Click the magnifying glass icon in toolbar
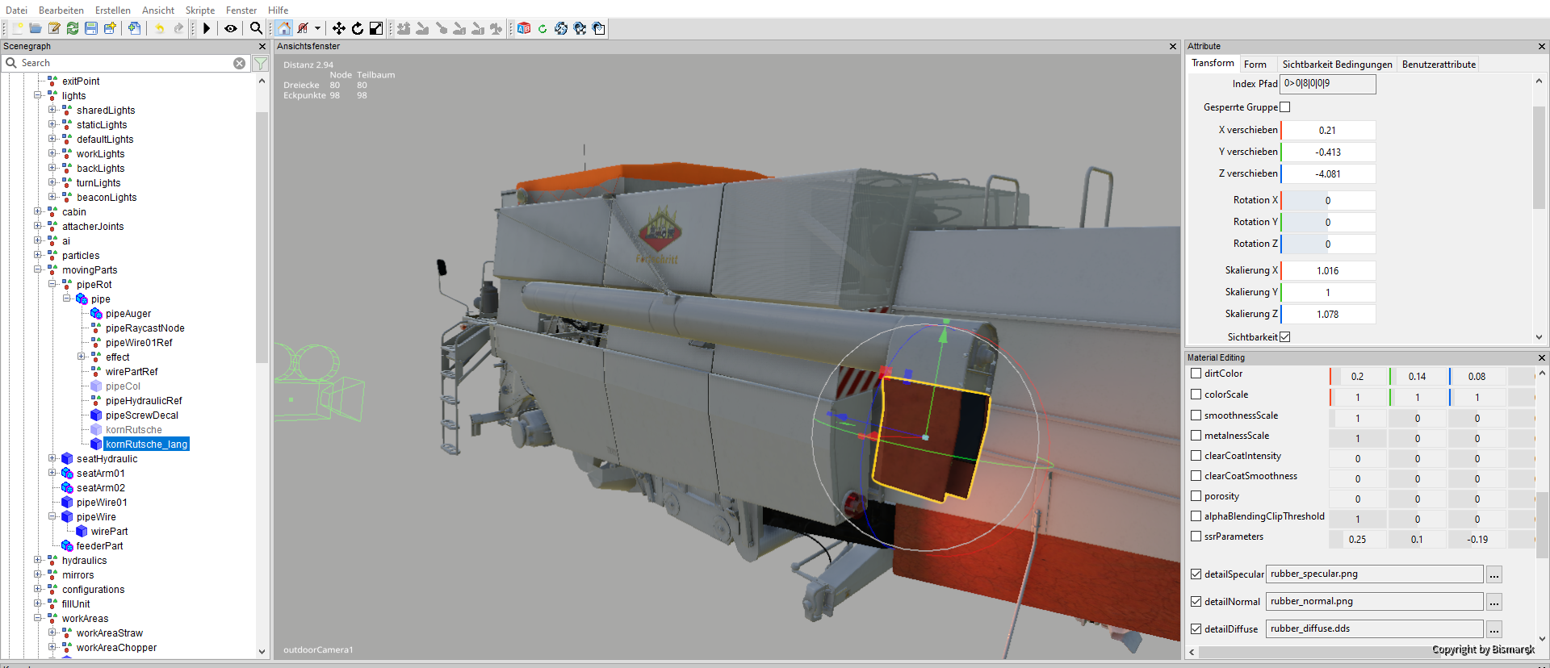The image size is (1550, 668). [256, 28]
